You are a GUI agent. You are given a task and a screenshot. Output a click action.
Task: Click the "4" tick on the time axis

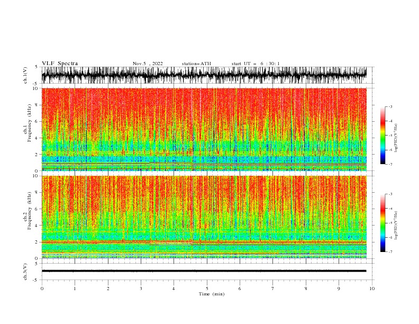point(174,289)
